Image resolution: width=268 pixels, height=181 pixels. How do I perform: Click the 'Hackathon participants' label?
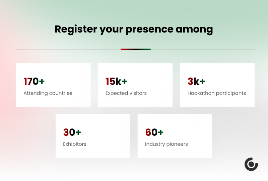point(217,93)
